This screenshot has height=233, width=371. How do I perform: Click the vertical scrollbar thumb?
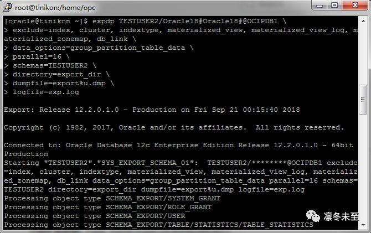point(364,100)
